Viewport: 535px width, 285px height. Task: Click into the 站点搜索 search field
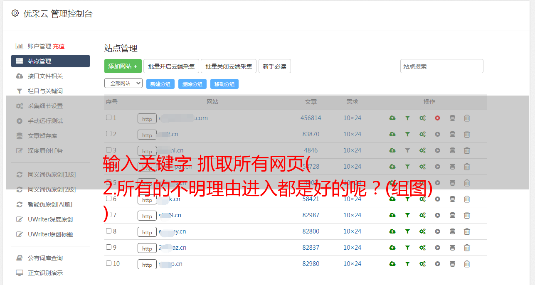click(441, 66)
